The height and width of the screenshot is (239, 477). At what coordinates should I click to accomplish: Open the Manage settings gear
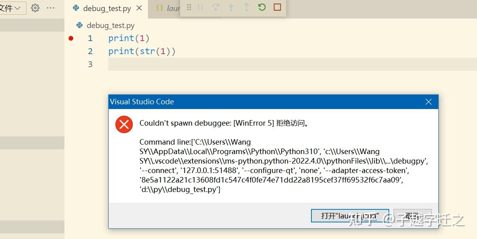tap(35, 8)
